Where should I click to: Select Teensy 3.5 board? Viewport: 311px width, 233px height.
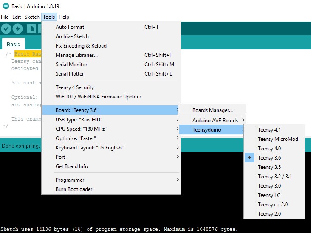point(274,167)
